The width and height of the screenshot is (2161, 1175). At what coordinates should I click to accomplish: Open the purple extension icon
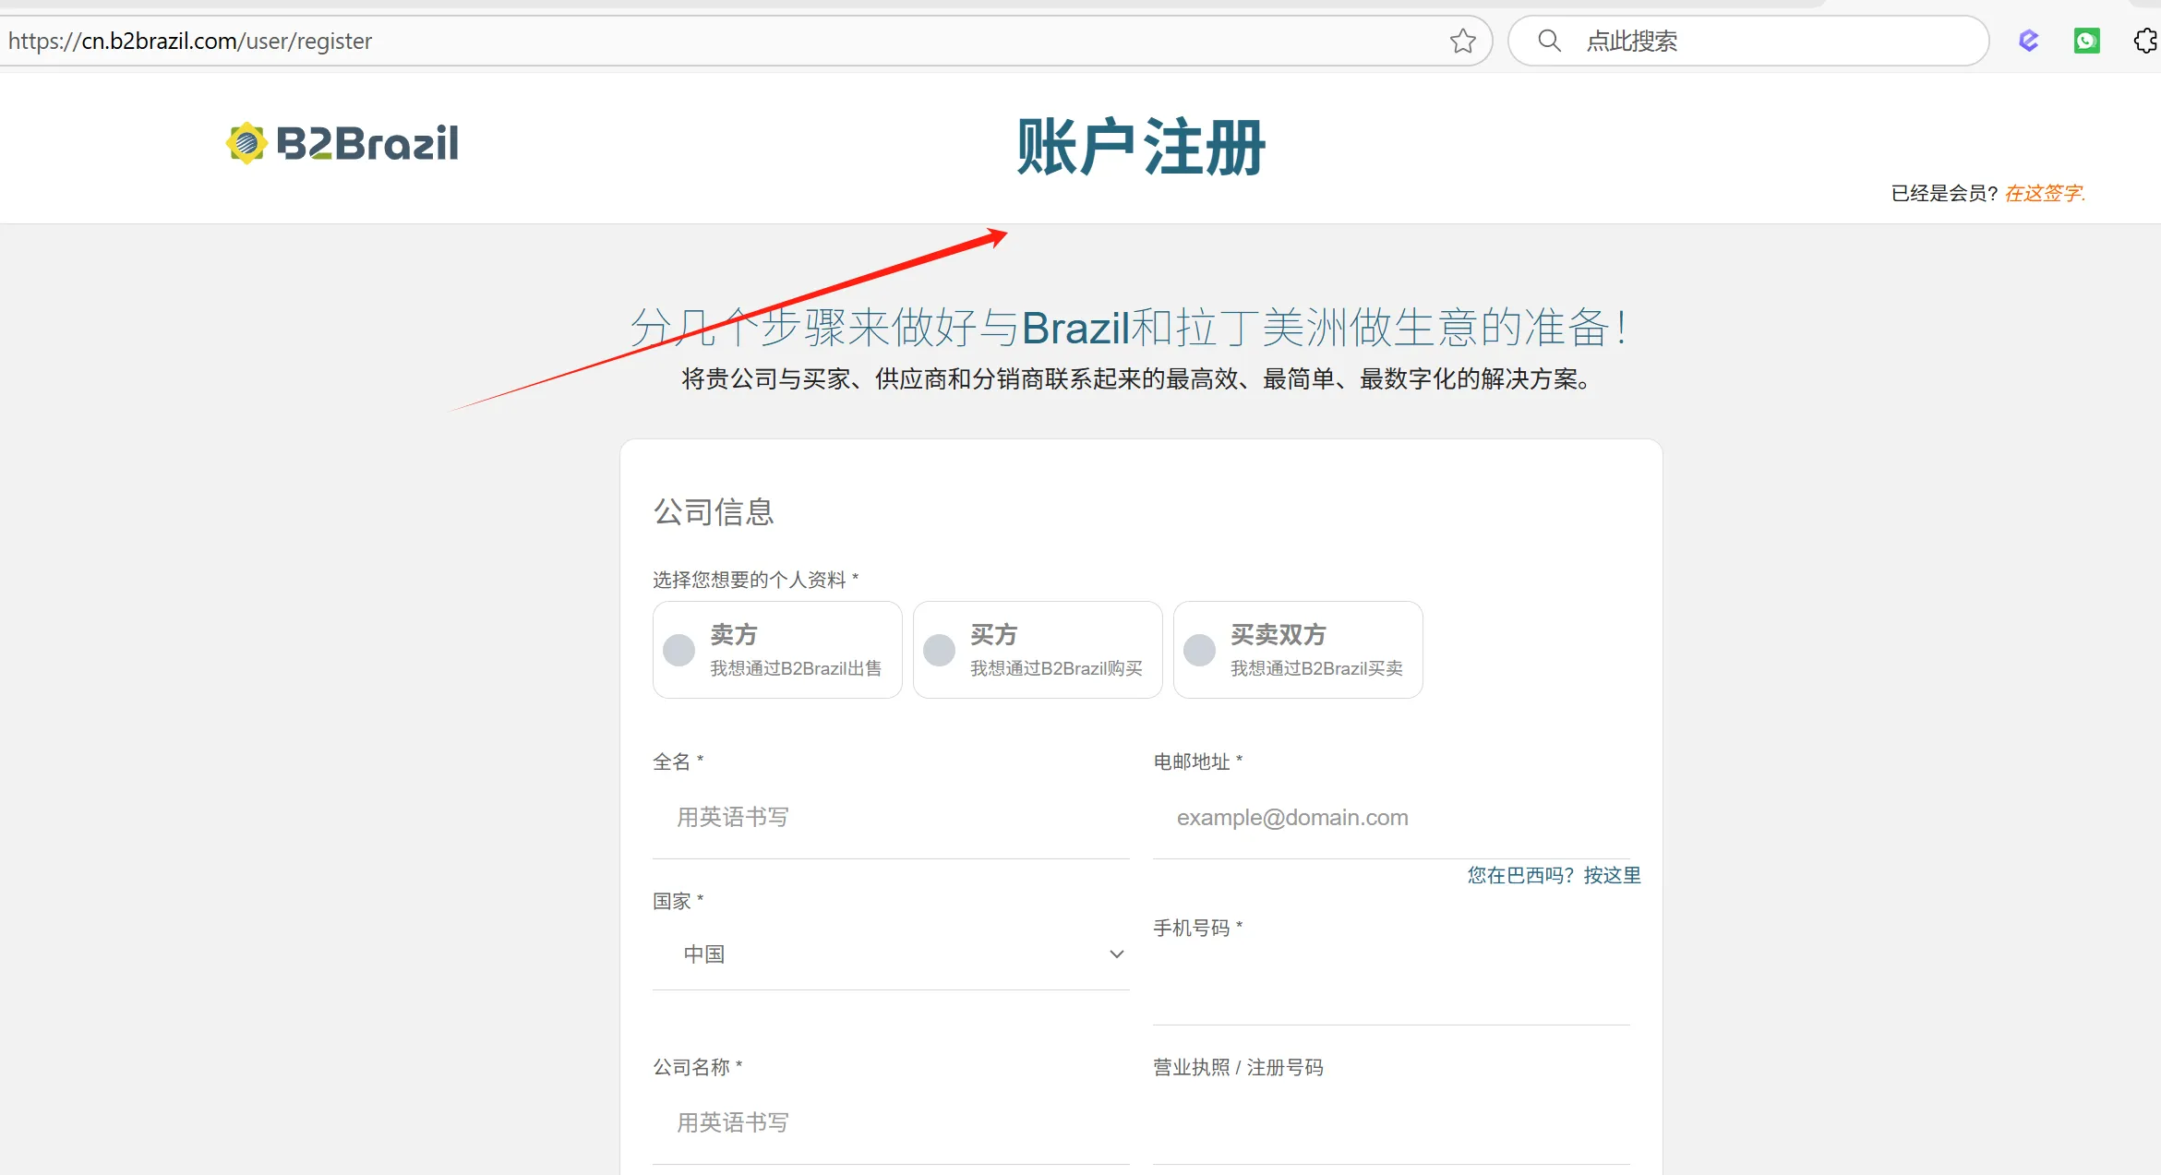click(x=2028, y=41)
